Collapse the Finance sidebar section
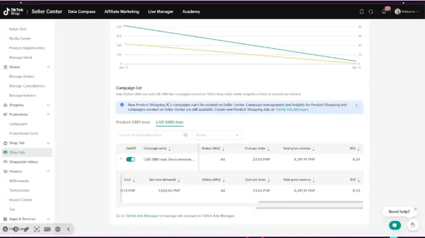The width and height of the screenshot is (425, 238). (48, 171)
